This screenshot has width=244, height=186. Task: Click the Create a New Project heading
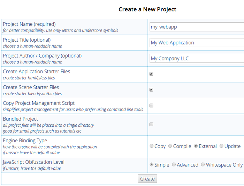click(x=147, y=9)
